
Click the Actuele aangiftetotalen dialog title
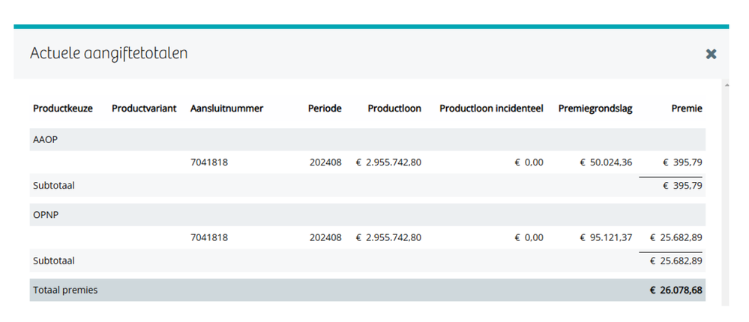tap(108, 54)
